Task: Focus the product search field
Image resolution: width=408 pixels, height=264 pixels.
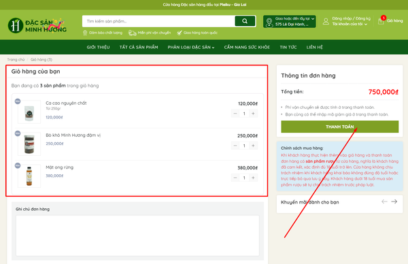Action: coord(158,21)
